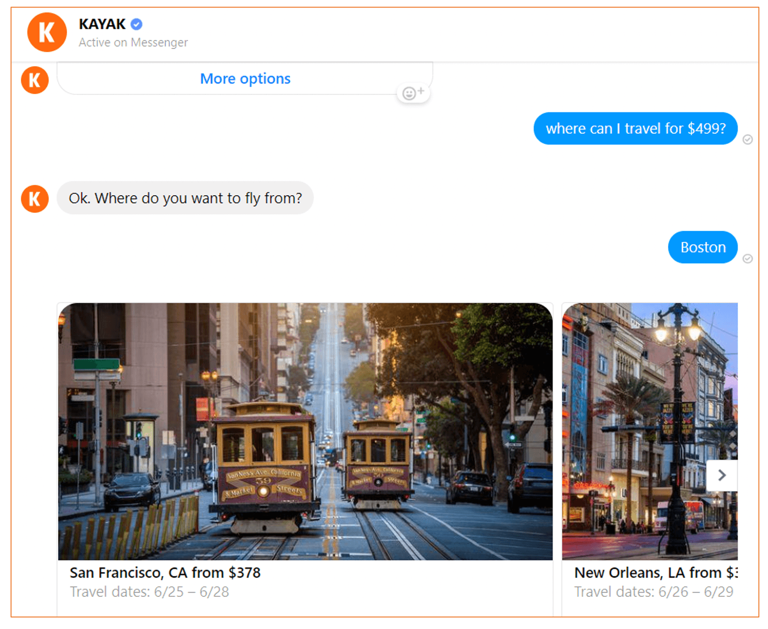Click KAYAK avatar beside 'Where do you want to fly from?'
Screen dimensions: 768x629
[x=35, y=198]
